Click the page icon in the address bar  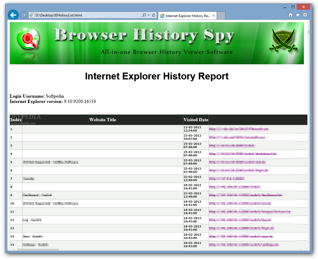click(x=32, y=15)
